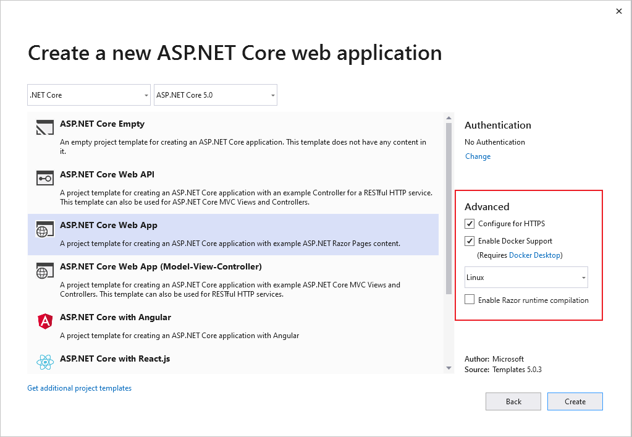Close the project creation dialog
632x437 pixels.
click(619, 11)
